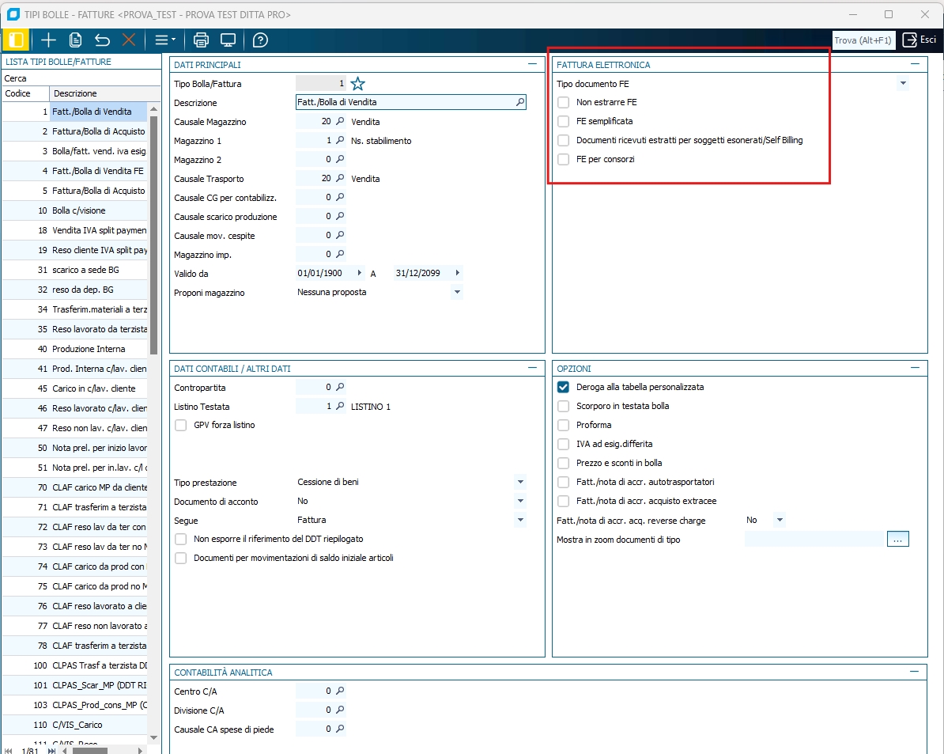Click magnifier in Descrizione field
Image resolution: width=944 pixels, height=754 pixels.
pyautogui.click(x=520, y=102)
